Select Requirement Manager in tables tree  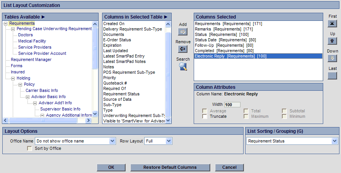[x=31, y=59]
